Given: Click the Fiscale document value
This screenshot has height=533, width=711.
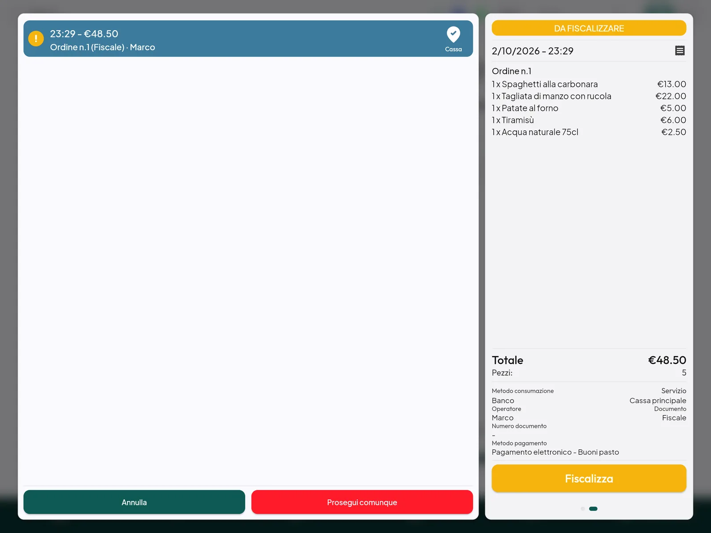Looking at the screenshot, I should pyautogui.click(x=674, y=418).
